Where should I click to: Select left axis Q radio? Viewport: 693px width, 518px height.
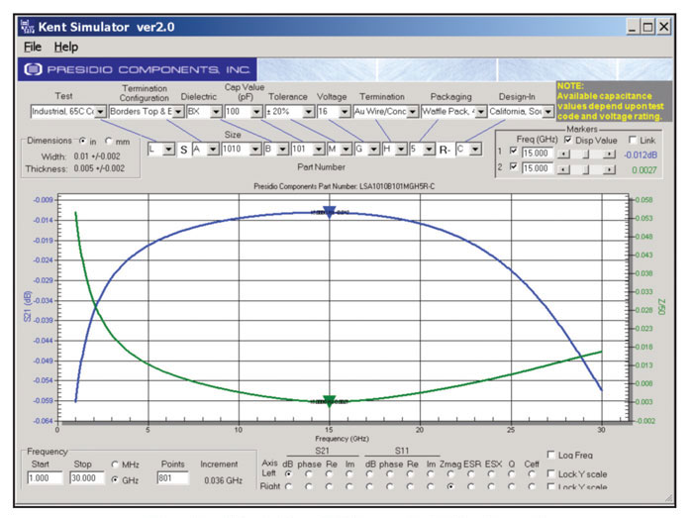[x=512, y=474]
